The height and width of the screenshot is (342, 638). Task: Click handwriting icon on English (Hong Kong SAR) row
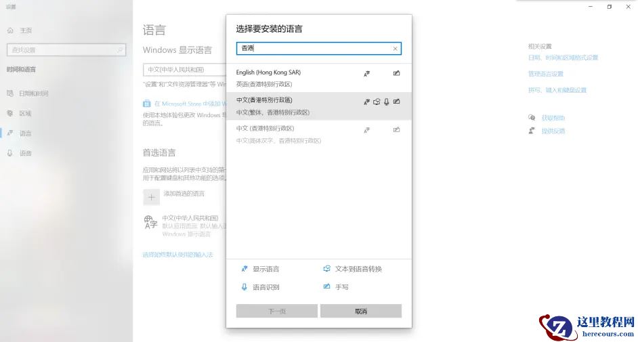pyautogui.click(x=396, y=73)
